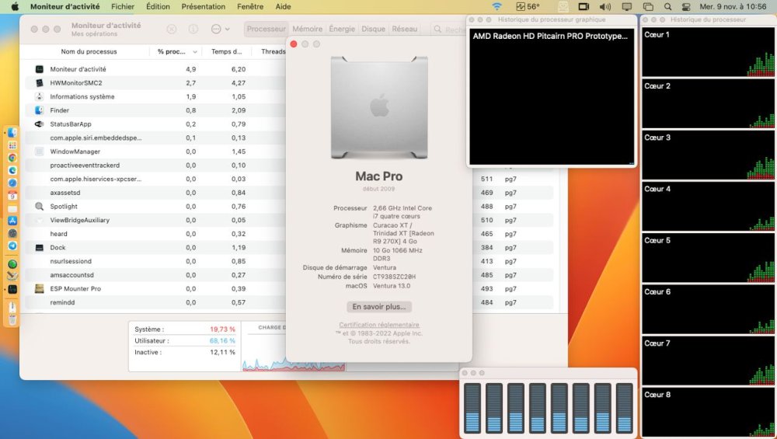Click the Cœur 1 history graph

coord(708,52)
